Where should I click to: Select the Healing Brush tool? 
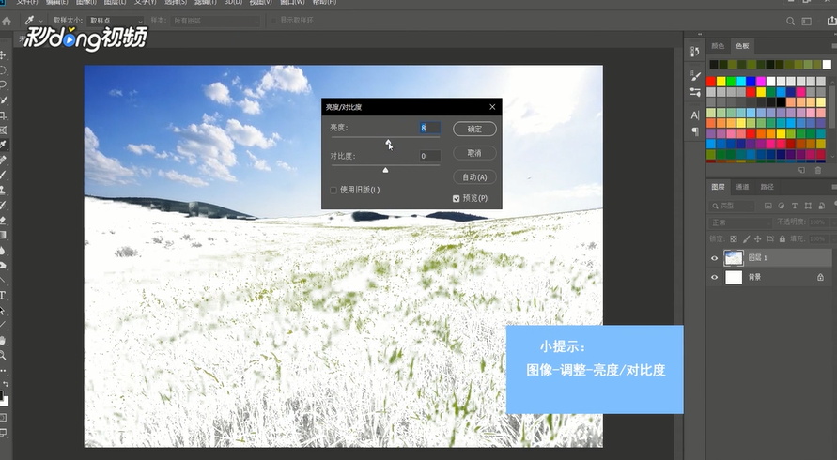[3, 160]
